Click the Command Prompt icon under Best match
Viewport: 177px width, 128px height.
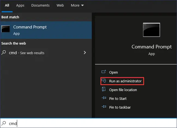click(6, 29)
